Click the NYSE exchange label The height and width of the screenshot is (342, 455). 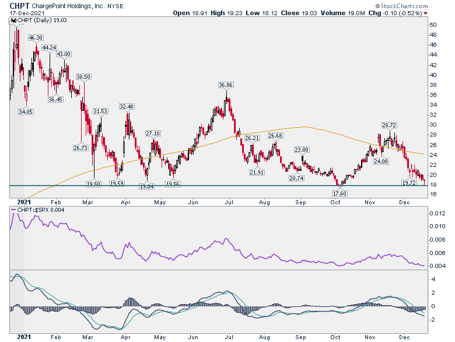[115, 6]
